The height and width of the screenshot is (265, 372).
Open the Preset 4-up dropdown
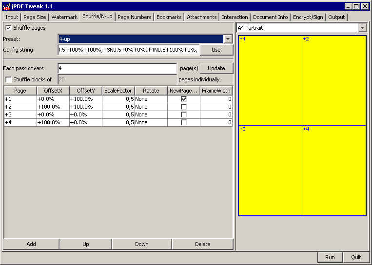click(x=228, y=39)
